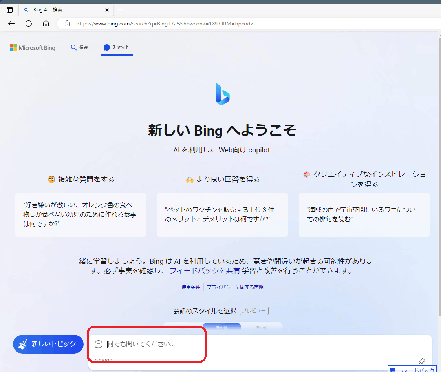
Task: Open the Microsoft Bing logo
Action: 33,48
